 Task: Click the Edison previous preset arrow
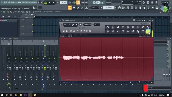pyautogui.click(x=143, y=20)
